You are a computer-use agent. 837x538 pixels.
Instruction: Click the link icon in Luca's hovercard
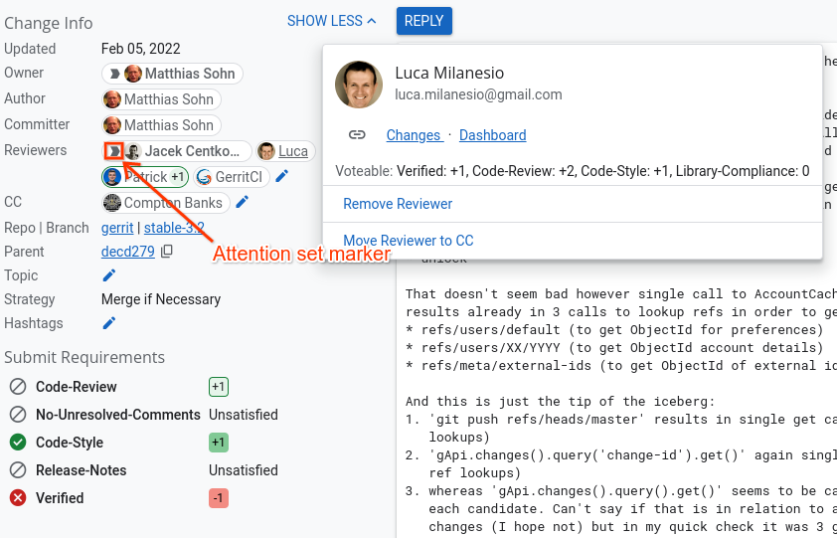pyautogui.click(x=357, y=135)
